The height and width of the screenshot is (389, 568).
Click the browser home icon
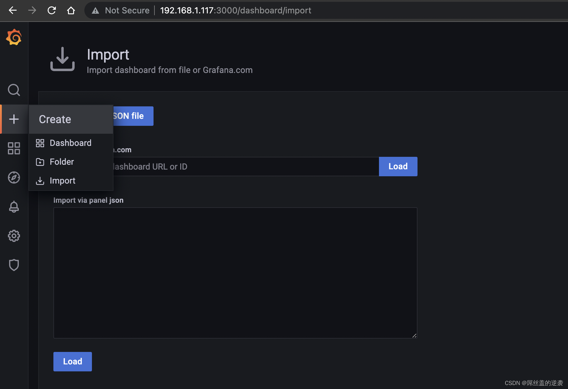(71, 10)
